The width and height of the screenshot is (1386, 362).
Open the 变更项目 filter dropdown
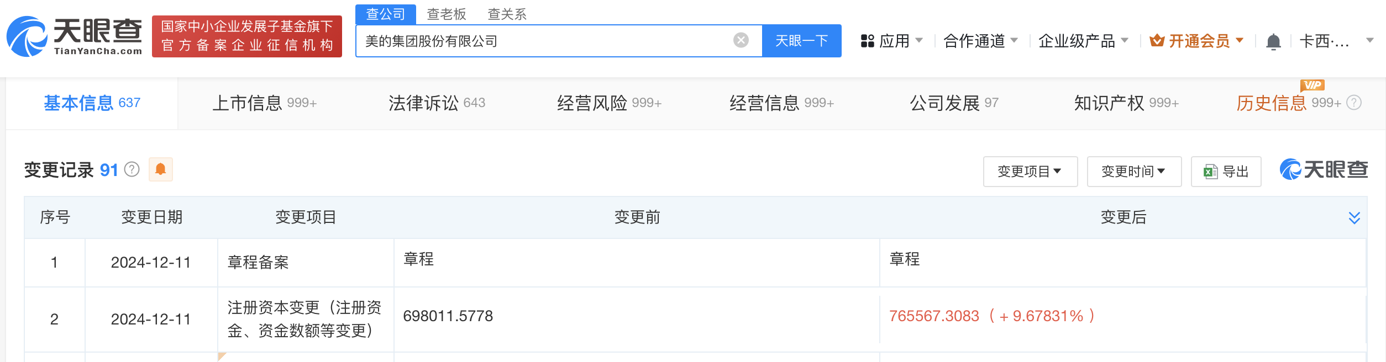[x=1030, y=172]
